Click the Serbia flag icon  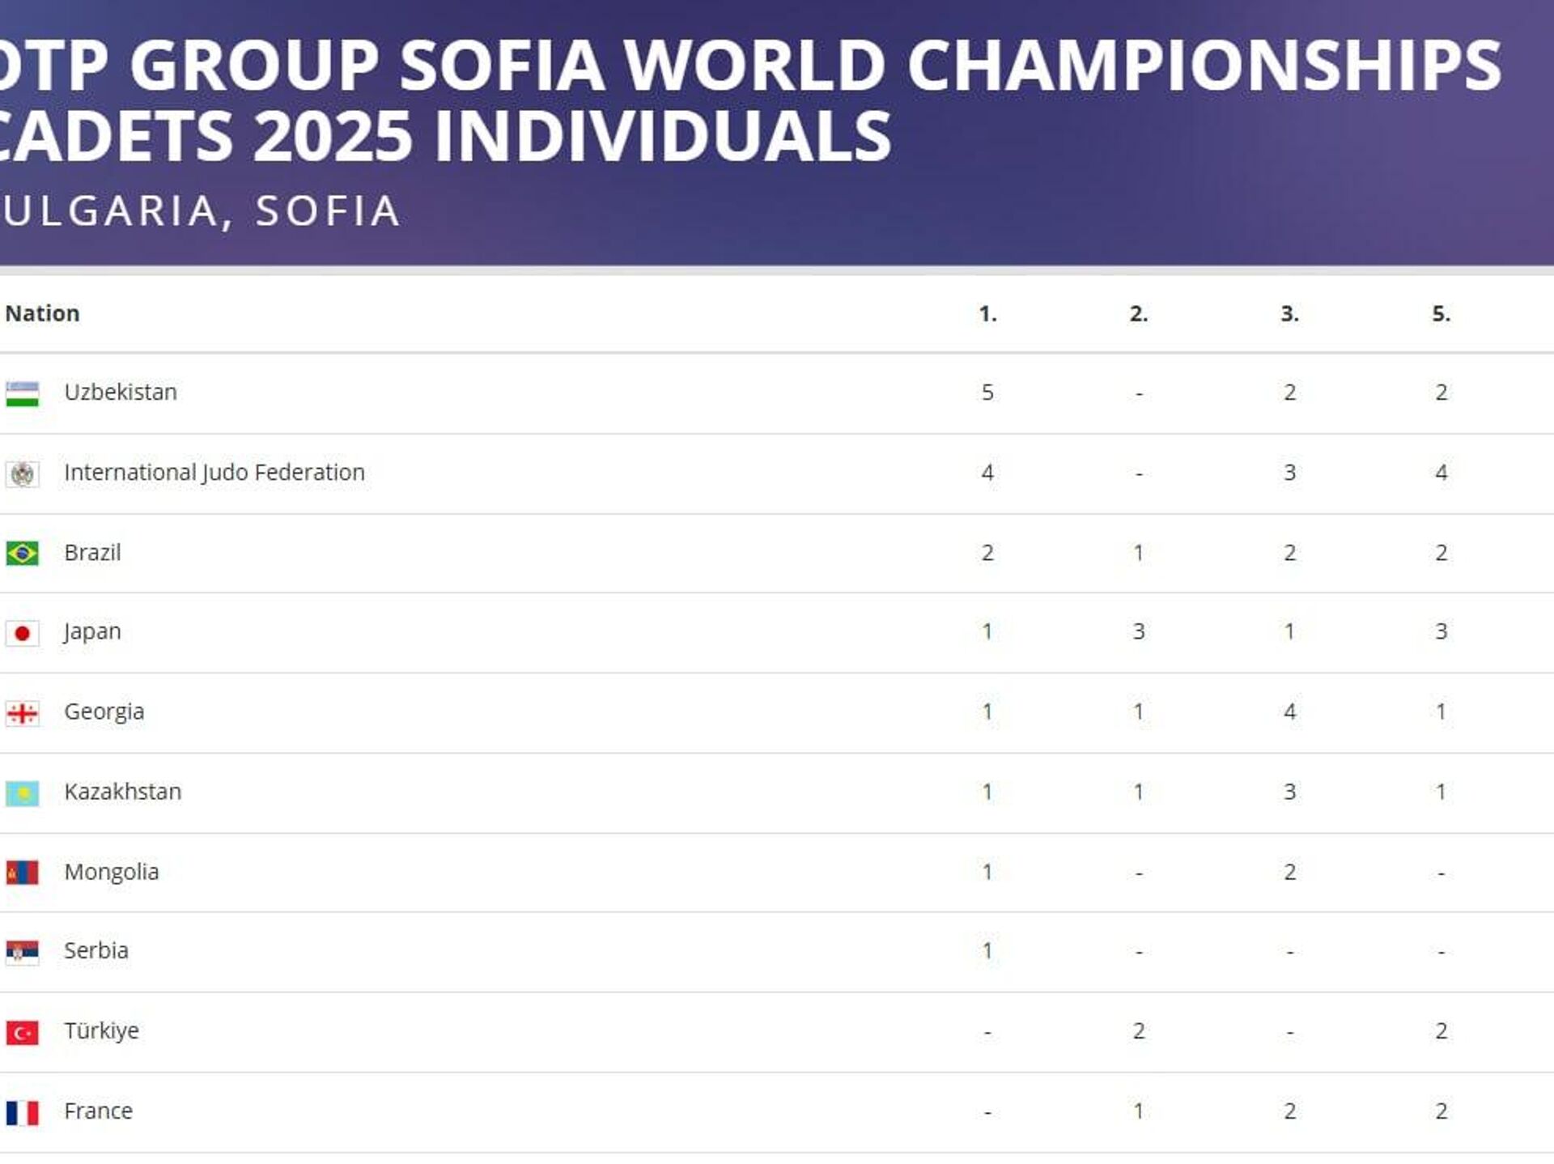tap(22, 952)
